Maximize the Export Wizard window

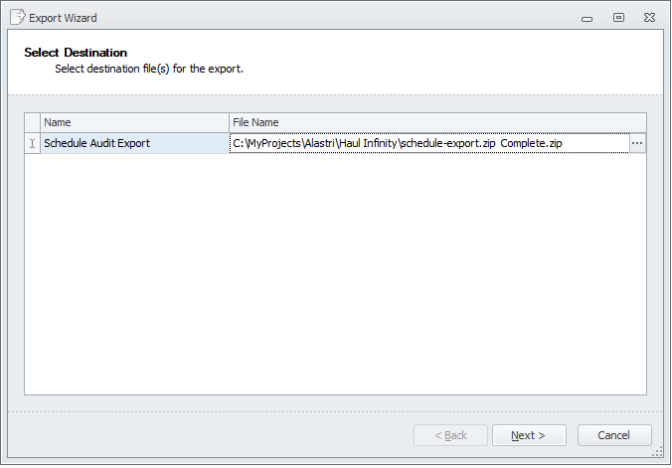click(618, 17)
